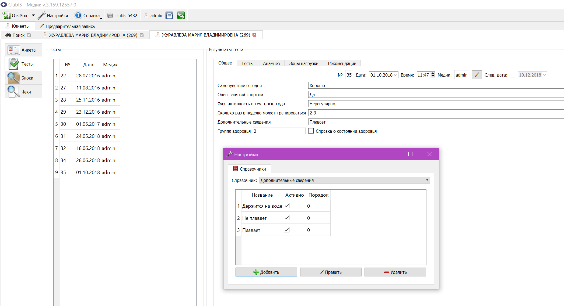The image size is (564, 306).
Task: Switch to the Зоны нагрузки tab
Action: tap(304, 63)
